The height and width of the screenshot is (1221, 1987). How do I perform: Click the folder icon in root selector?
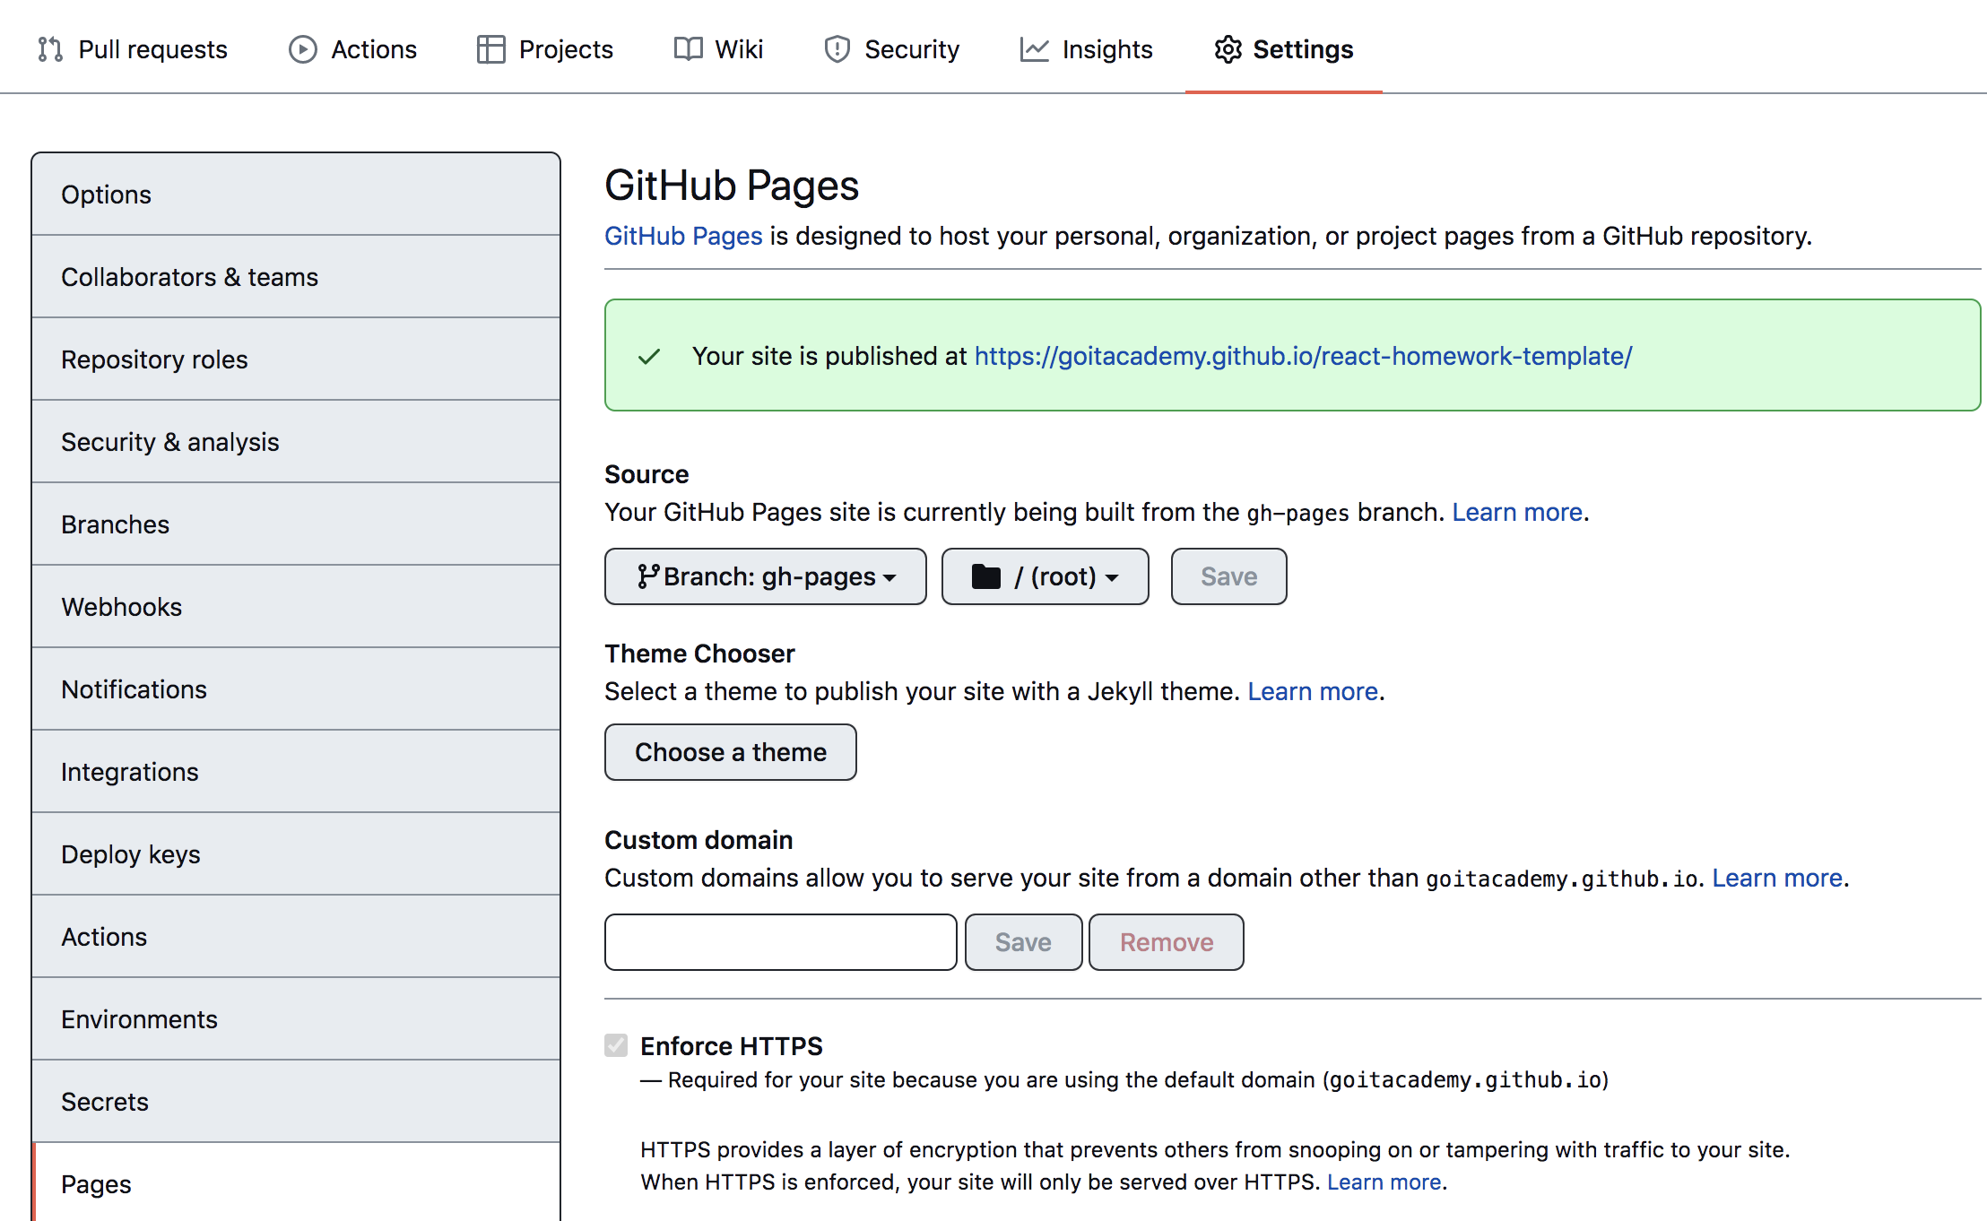[985, 576]
